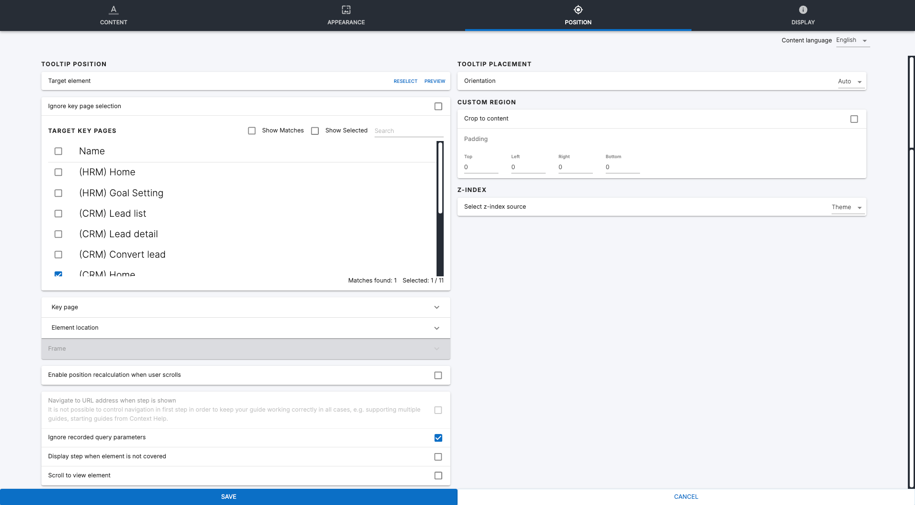This screenshot has height=505, width=915.
Task: Click the Save button
Action: [229, 496]
